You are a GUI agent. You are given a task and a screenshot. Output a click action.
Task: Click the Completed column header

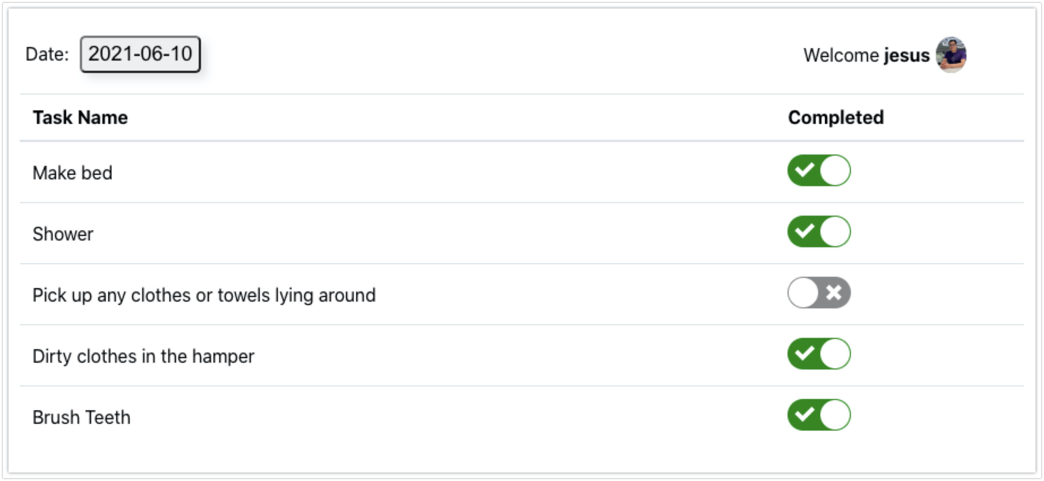tap(836, 117)
